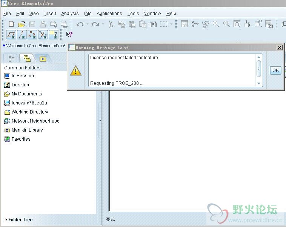
Task: Select Network Neighborhood entry
Action: [32, 121]
